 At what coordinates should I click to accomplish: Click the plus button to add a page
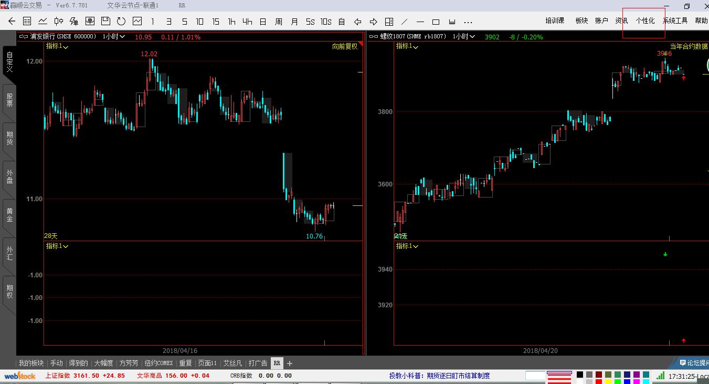pos(290,363)
